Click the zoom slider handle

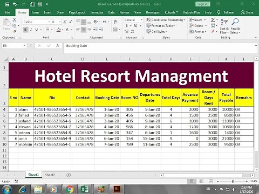[x=233, y=181]
